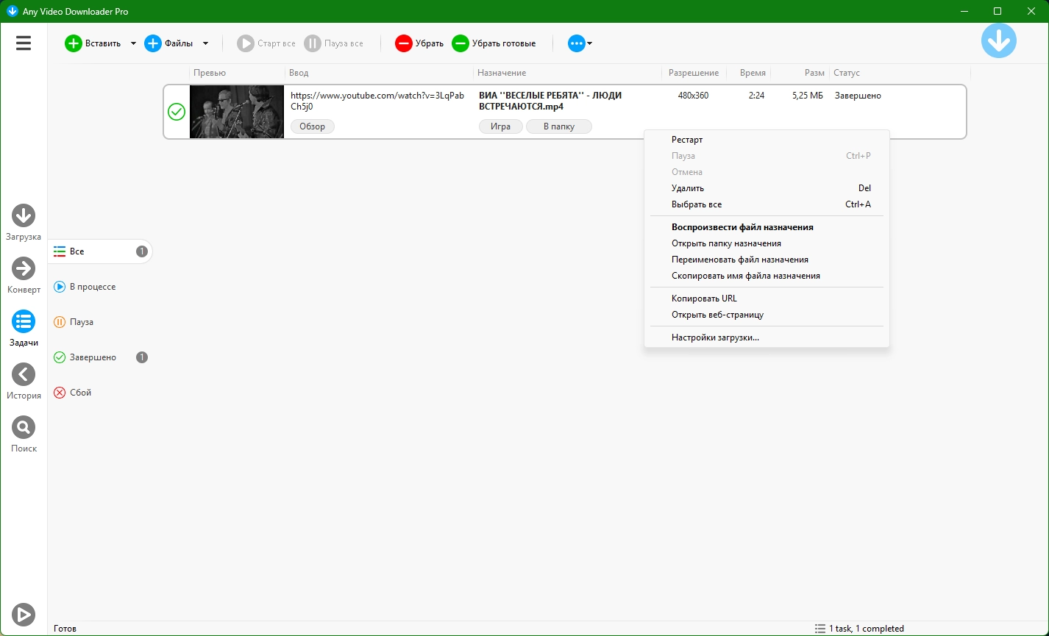Click the ВИА ВЕСЕЛЫЕ РЕБЯТА file name
Viewport: 1049px width, 636px height.
coord(550,101)
